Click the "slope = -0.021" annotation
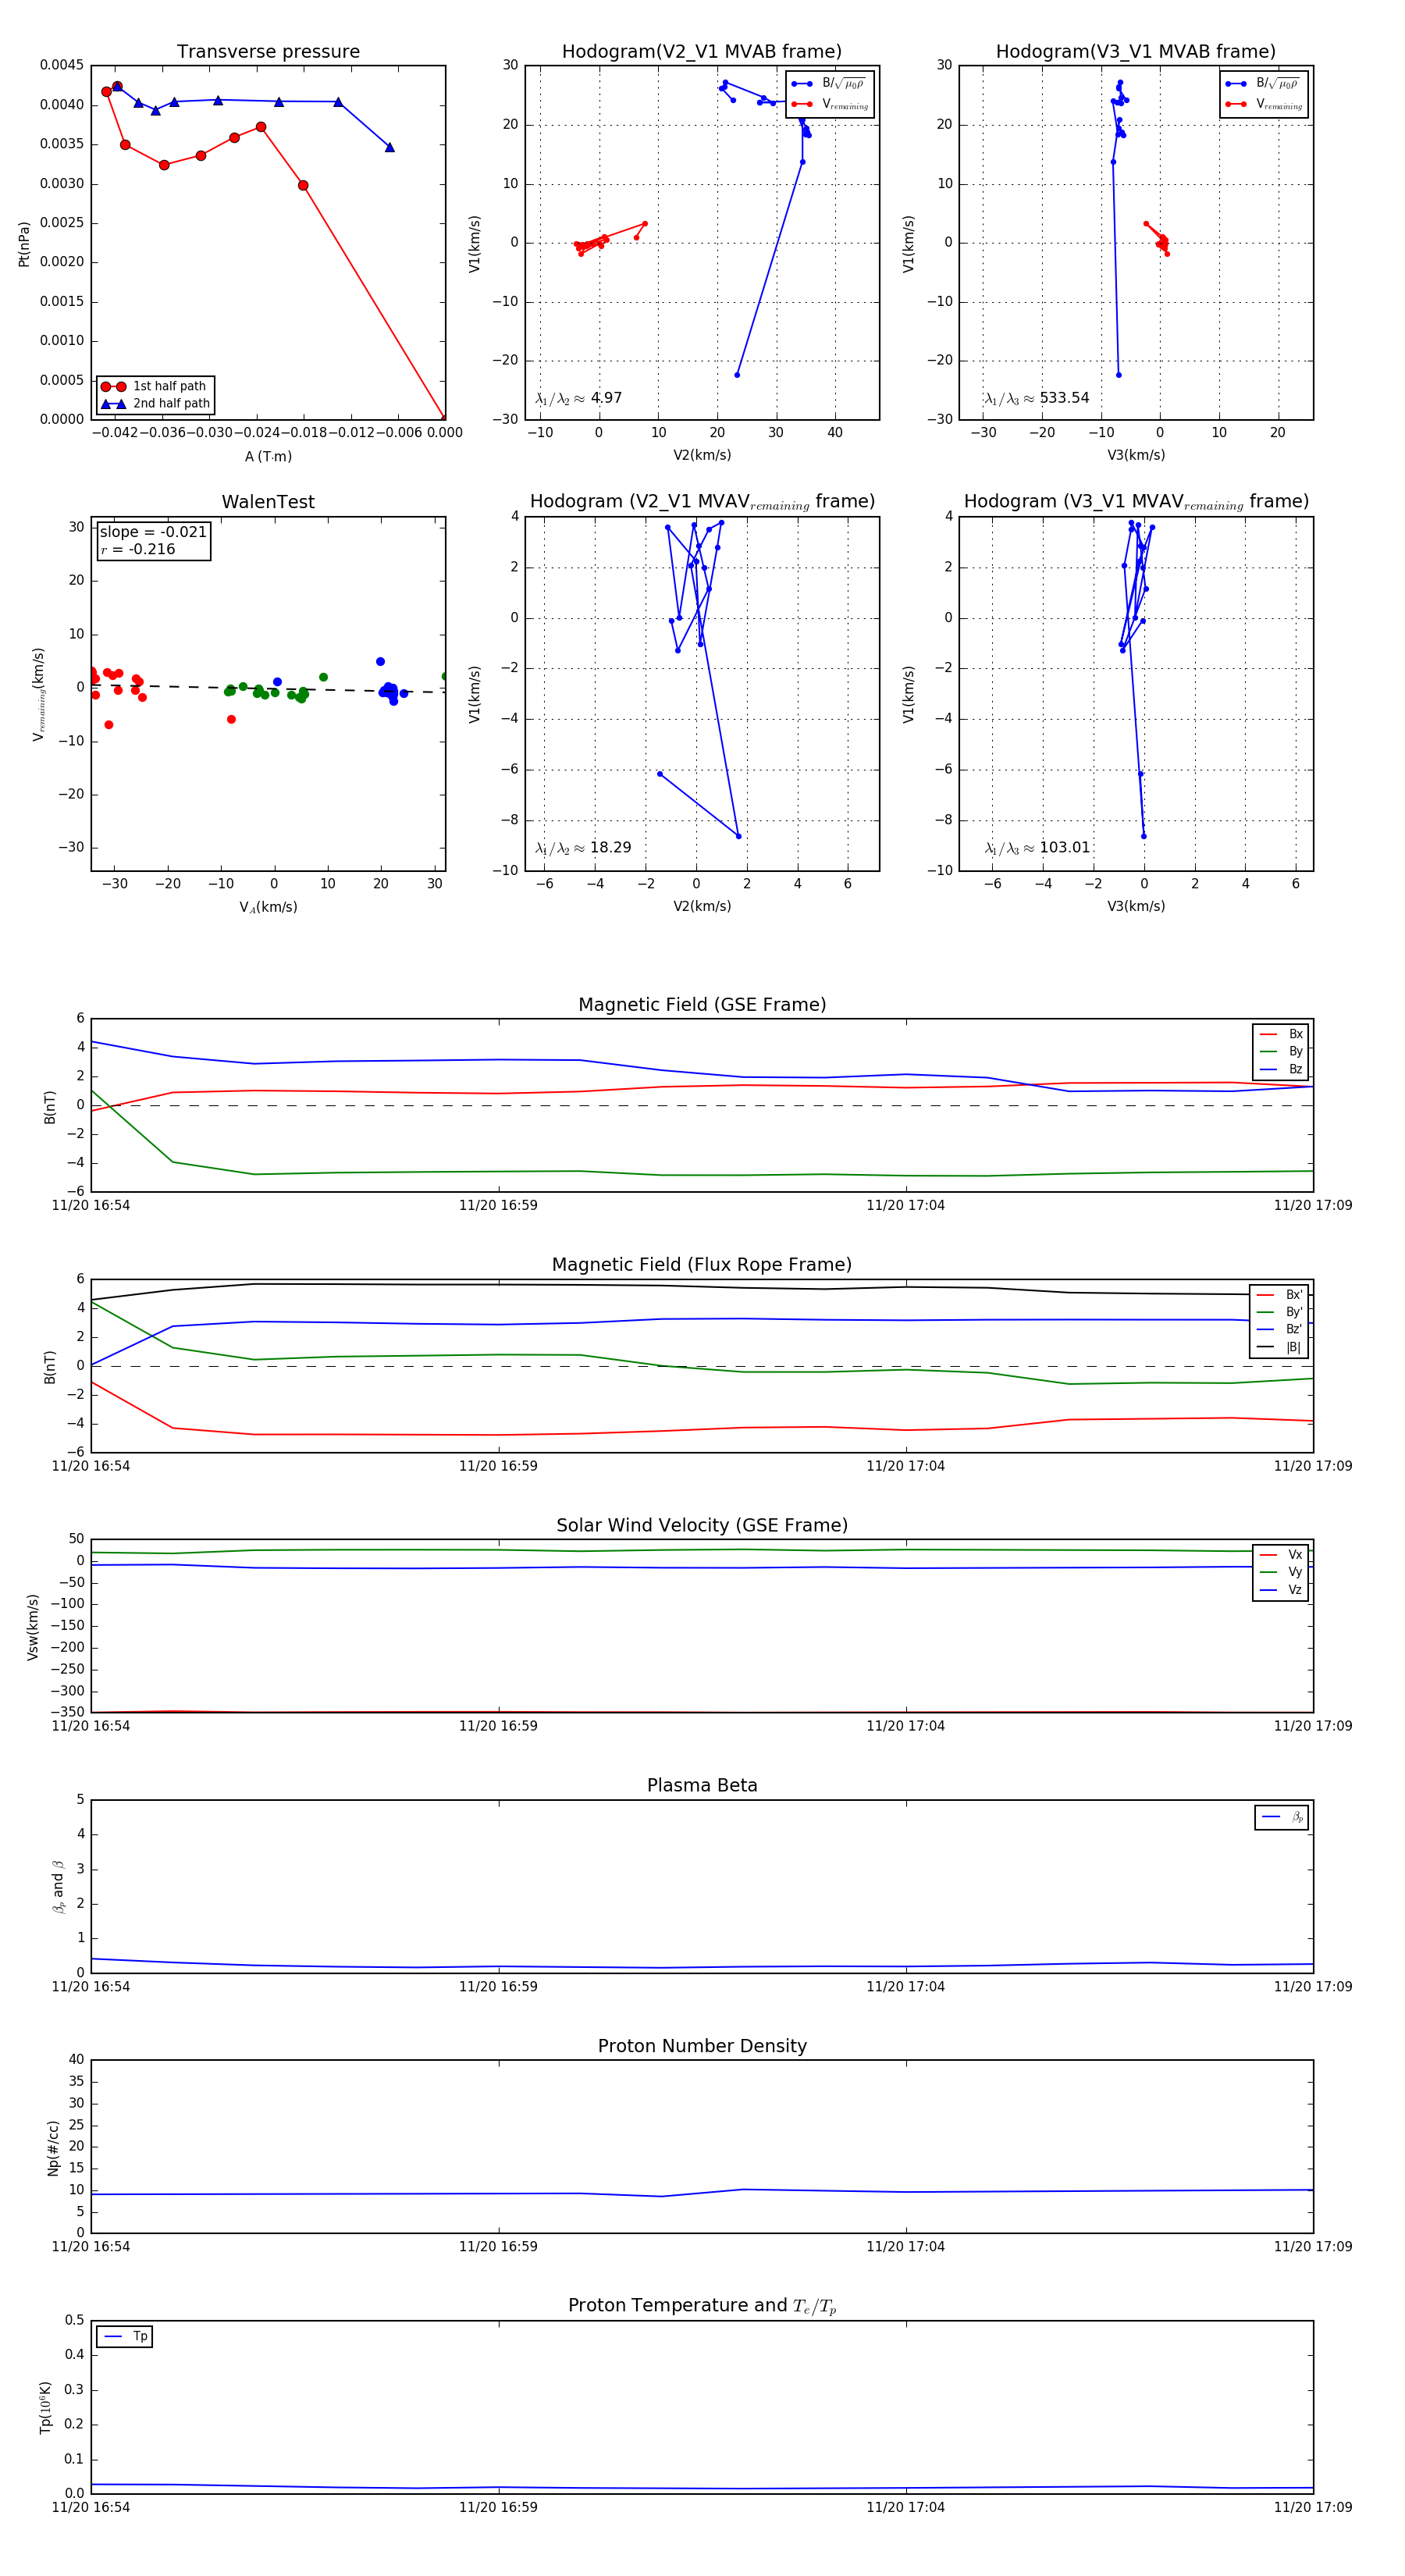This screenshot has width=1405, height=2576. [153, 532]
